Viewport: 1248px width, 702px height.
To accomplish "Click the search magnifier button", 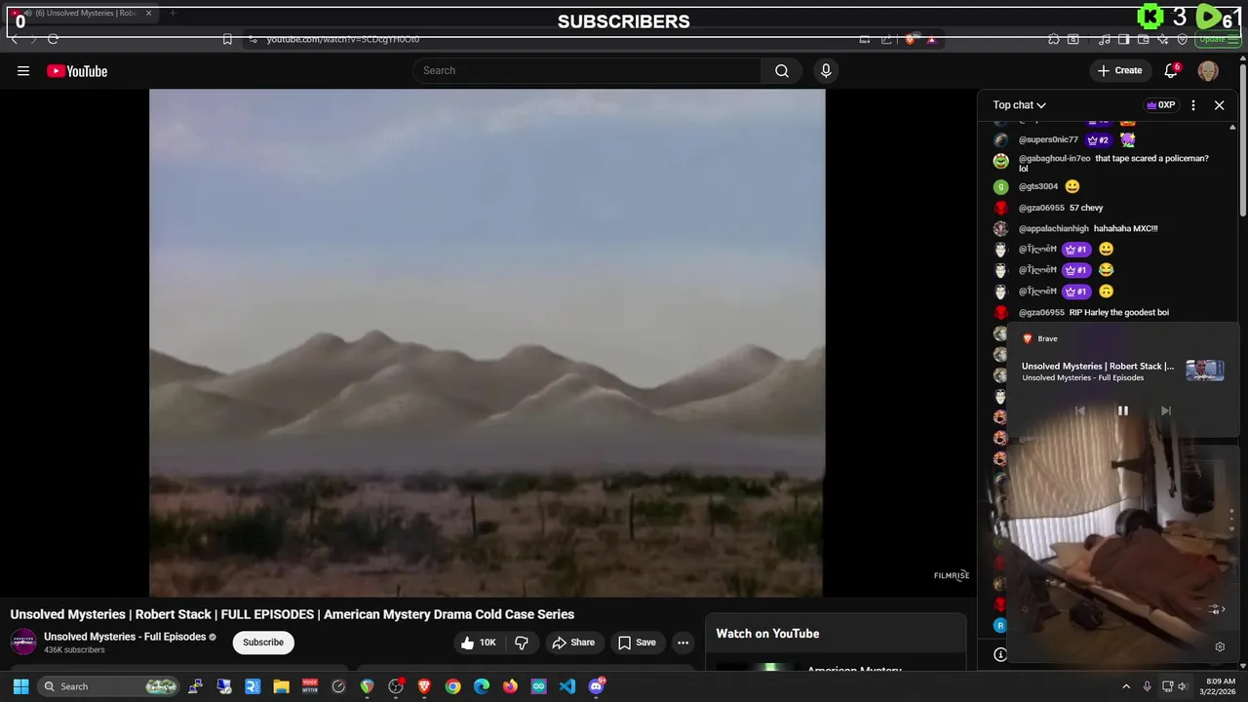I will click(782, 70).
